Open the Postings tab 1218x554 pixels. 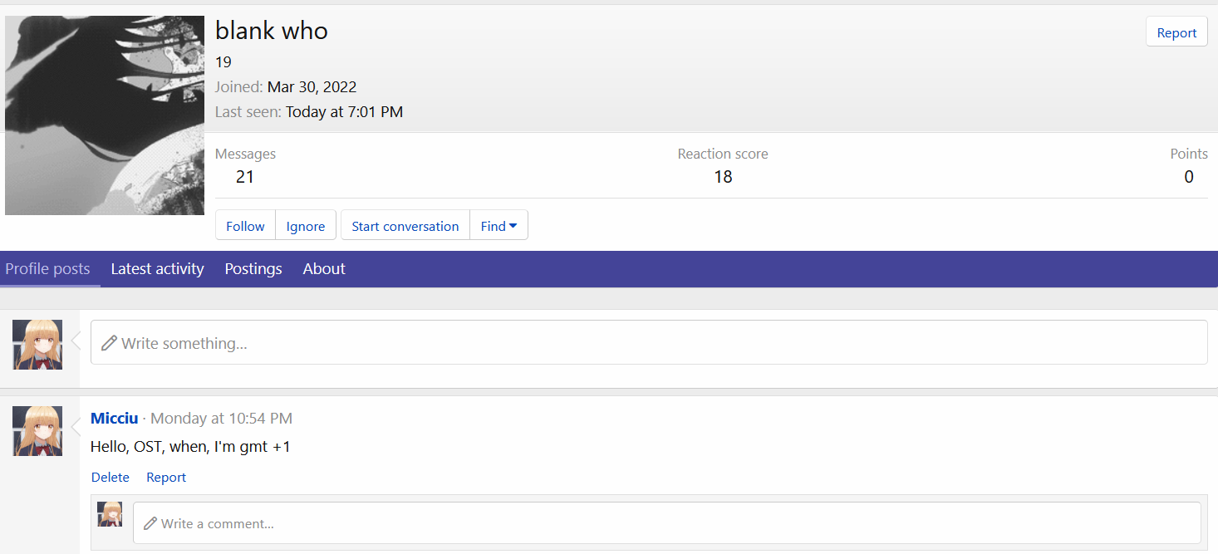tap(253, 269)
